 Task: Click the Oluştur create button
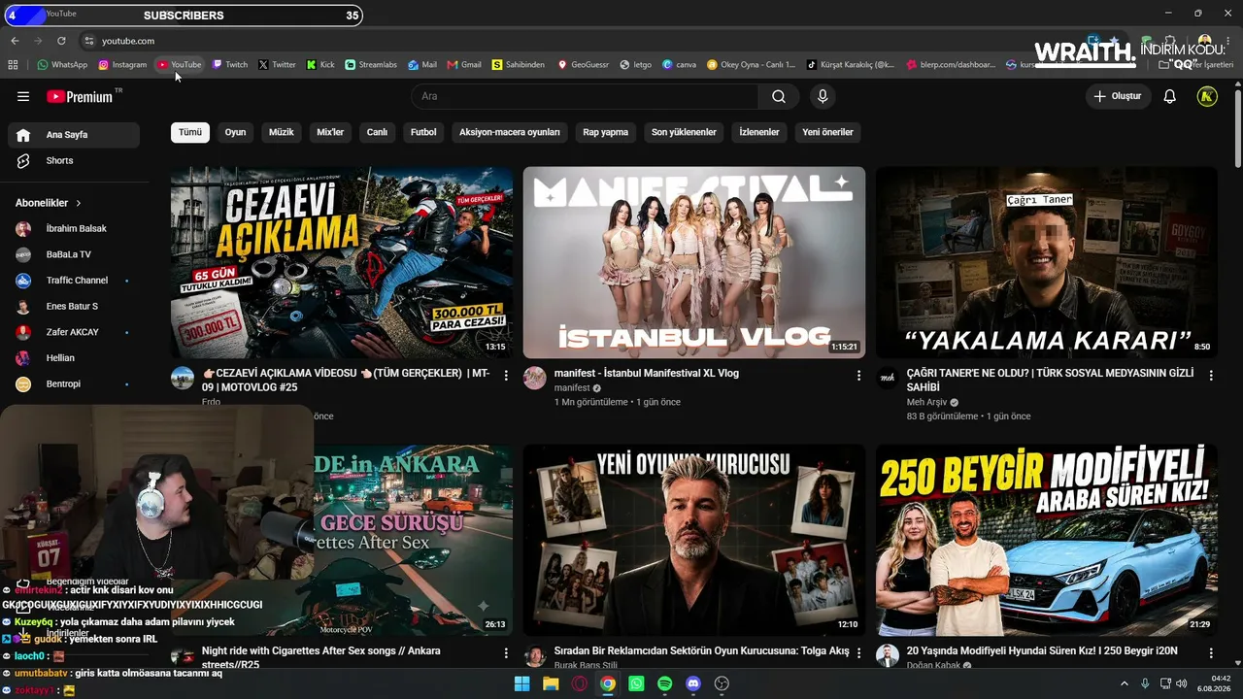click(1119, 96)
